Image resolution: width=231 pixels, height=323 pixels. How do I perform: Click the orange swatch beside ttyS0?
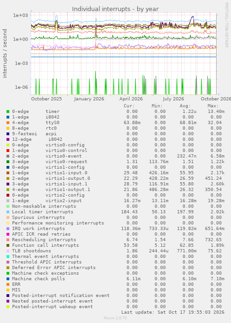[8, 123]
